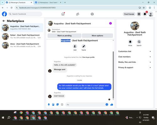Click the Name edit pencil icon
Viewport: 157px width, 125px height.
[84, 46]
